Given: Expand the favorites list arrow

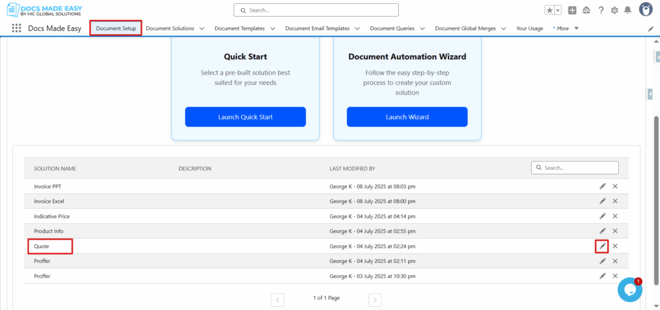Looking at the screenshot, I should [558, 10].
